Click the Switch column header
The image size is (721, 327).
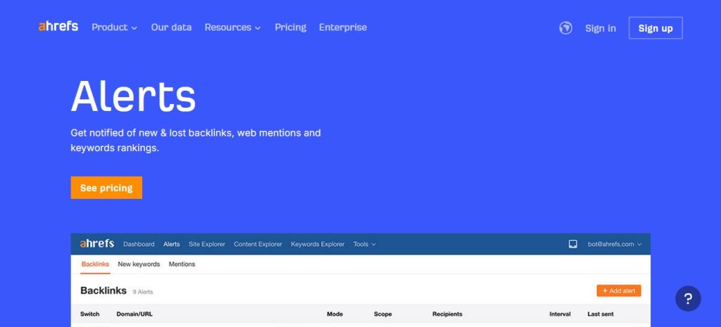[89, 314]
